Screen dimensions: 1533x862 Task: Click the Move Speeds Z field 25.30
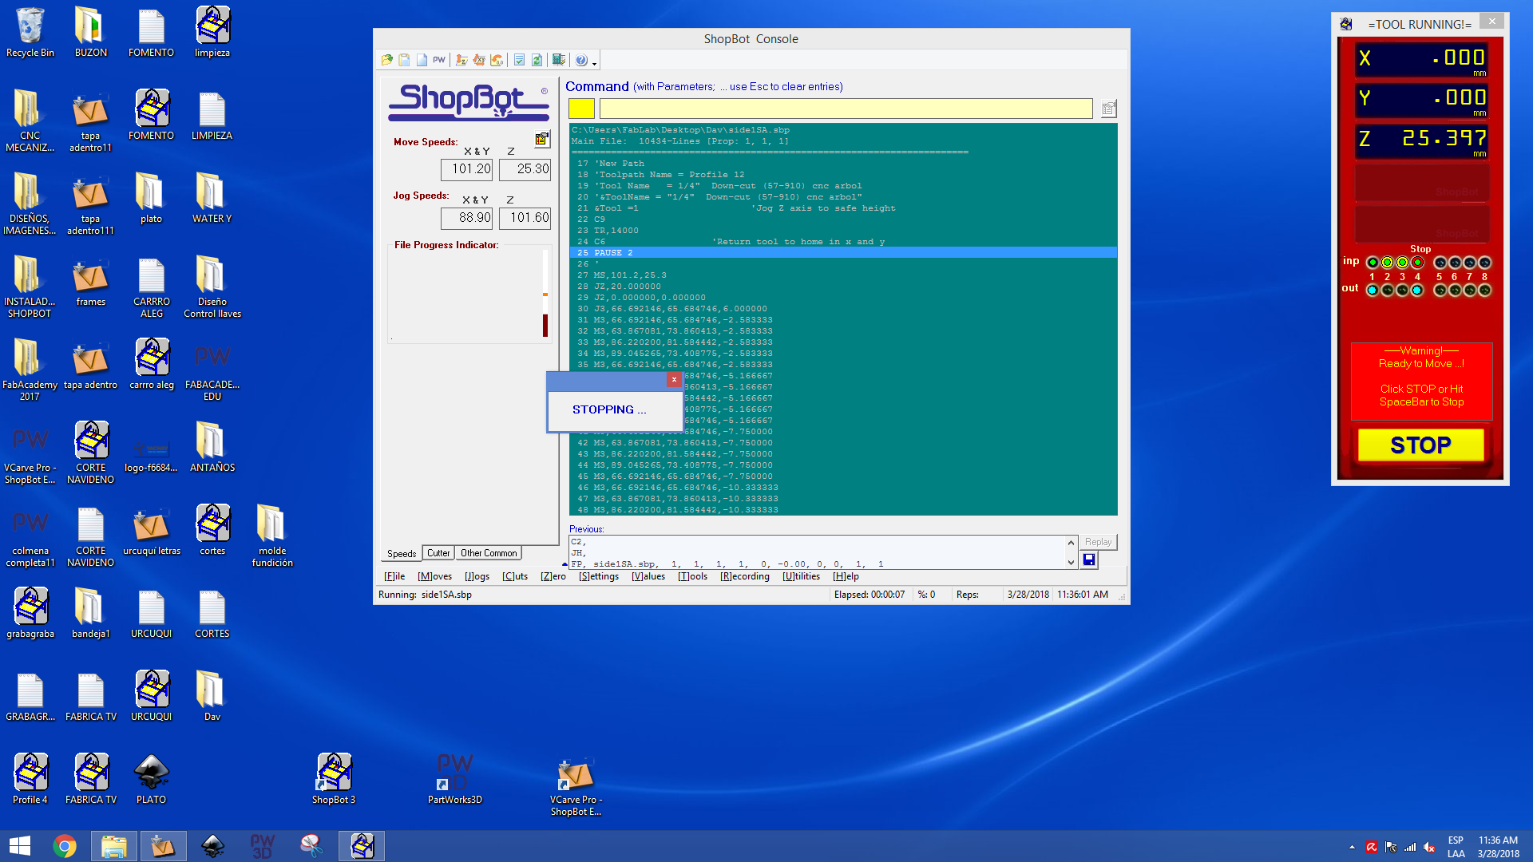tap(525, 169)
